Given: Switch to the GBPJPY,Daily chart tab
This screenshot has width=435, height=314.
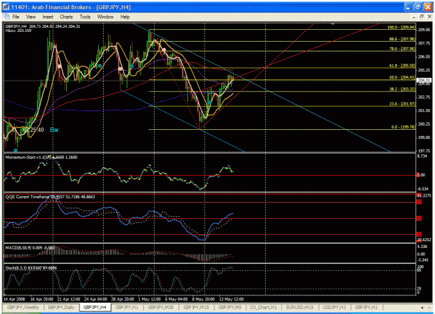Looking at the screenshot, I should (x=61, y=307).
